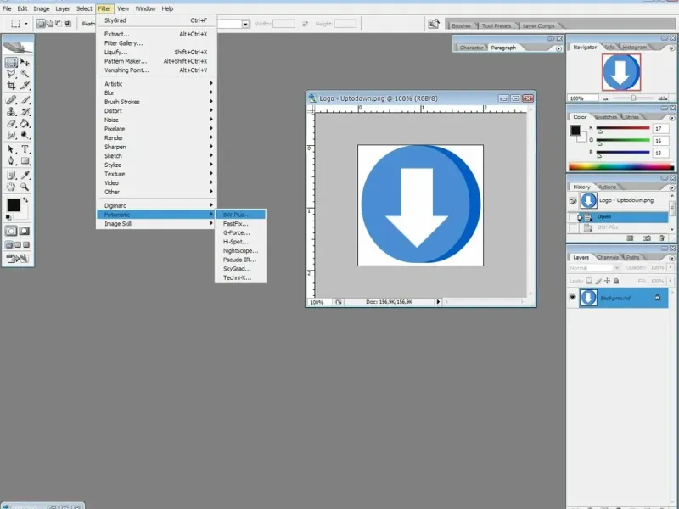Toggle Lock position in Layers

pyautogui.click(x=607, y=281)
